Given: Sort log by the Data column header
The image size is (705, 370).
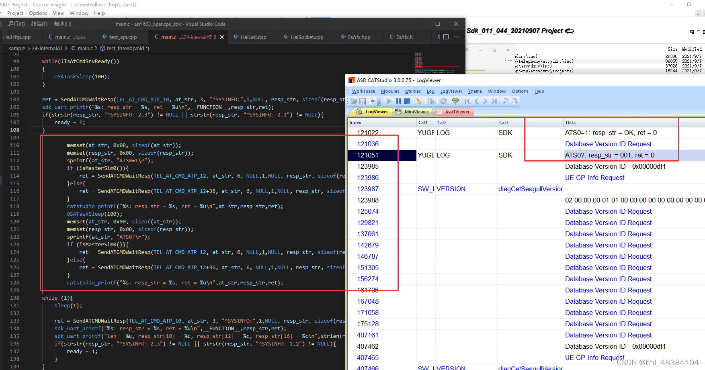Looking at the screenshot, I should pyautogui.click(x=634, y=123).
